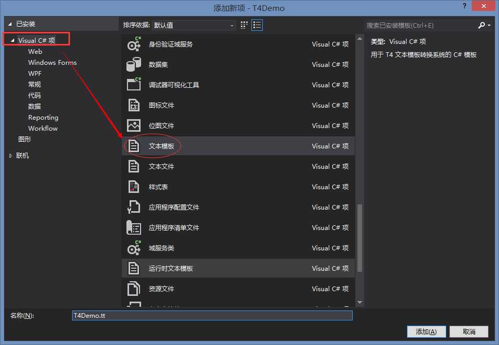Select the 调试器可视化工具 template name
This screenshot has width=499, height=345.
tap(174, 85)
